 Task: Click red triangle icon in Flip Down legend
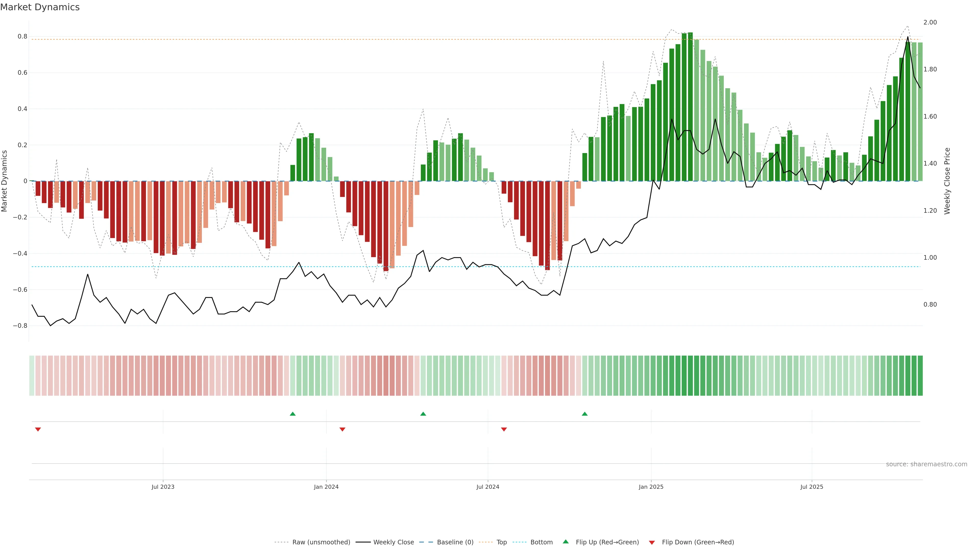click(652, 543)
